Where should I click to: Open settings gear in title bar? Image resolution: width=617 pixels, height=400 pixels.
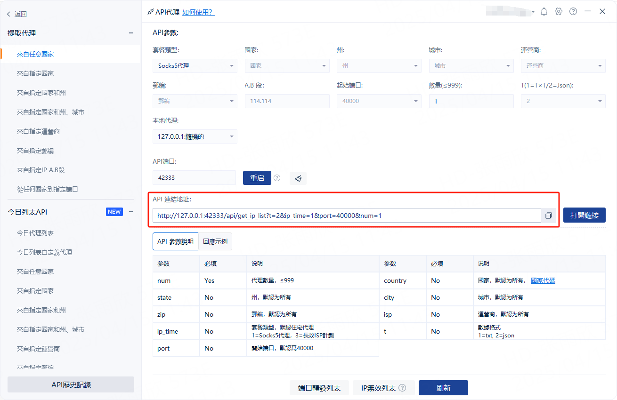coord(559,12)
